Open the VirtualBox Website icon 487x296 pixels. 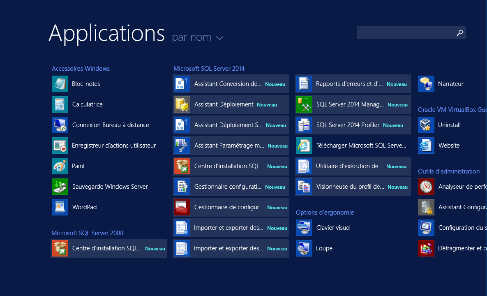tap(426, 146)
